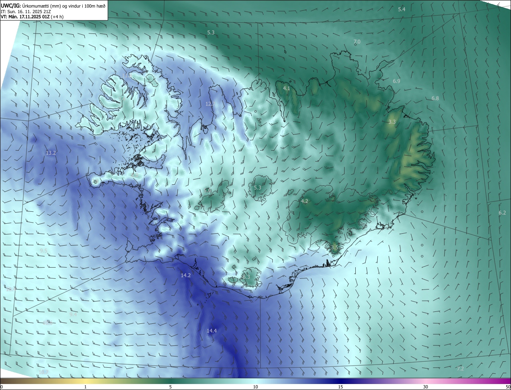Select the '6.2' value at the eastern map edge
Screen dimensions: 511x390
click(x=502, y=213)
